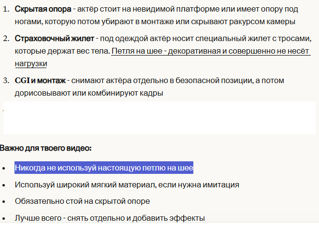
Task: Click list number "3." before CGI и монтаж
Action: 6,81
